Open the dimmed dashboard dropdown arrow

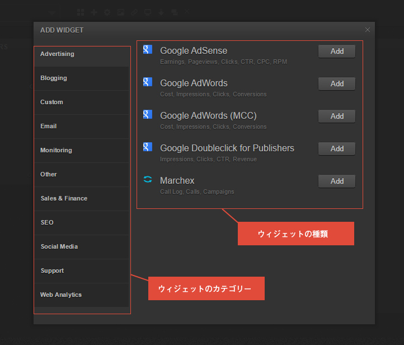pyautogui.click(x=52, y=13)
